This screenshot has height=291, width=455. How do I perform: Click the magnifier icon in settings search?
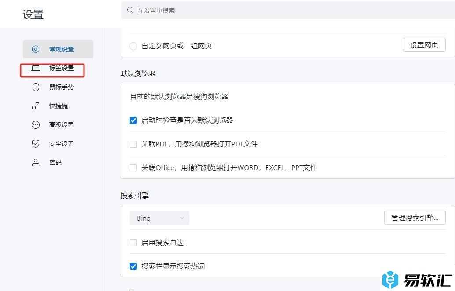130,11
